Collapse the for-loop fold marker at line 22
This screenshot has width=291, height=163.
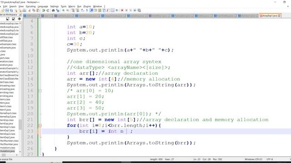[x=40, y=125]
